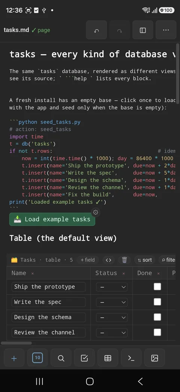180x392 pixels.
Task: Open the terminal prompt icon
Action: click(131, 358)
